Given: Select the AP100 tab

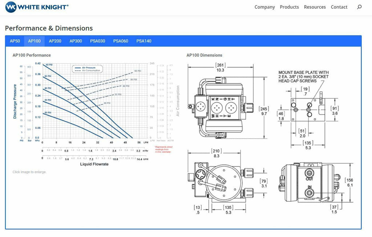Looking at the screenshot, I should [x=35, y=41].
